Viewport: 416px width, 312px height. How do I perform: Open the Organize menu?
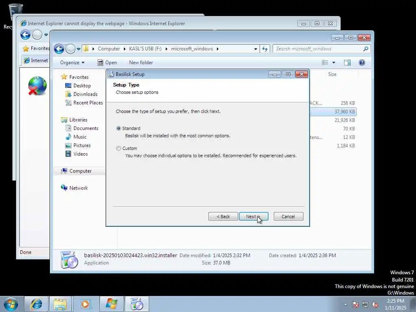point(72,63)
